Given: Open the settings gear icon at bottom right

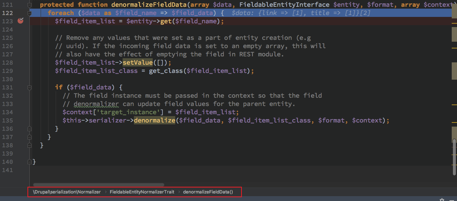Looking at the screenshot, I should pos(442,199).
